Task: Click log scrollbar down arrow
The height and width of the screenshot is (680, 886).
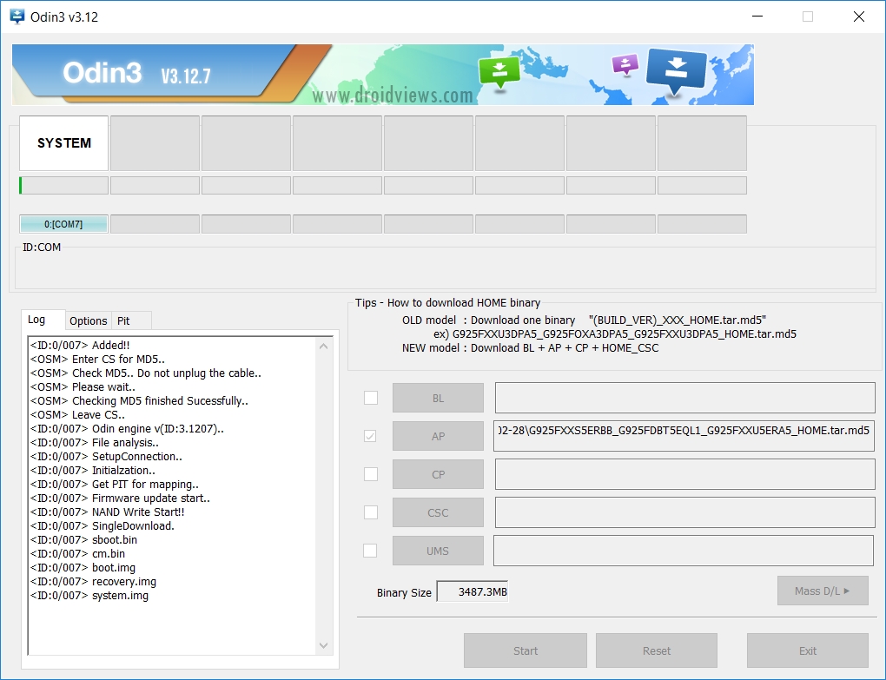Action: click(x=324, y=645)
